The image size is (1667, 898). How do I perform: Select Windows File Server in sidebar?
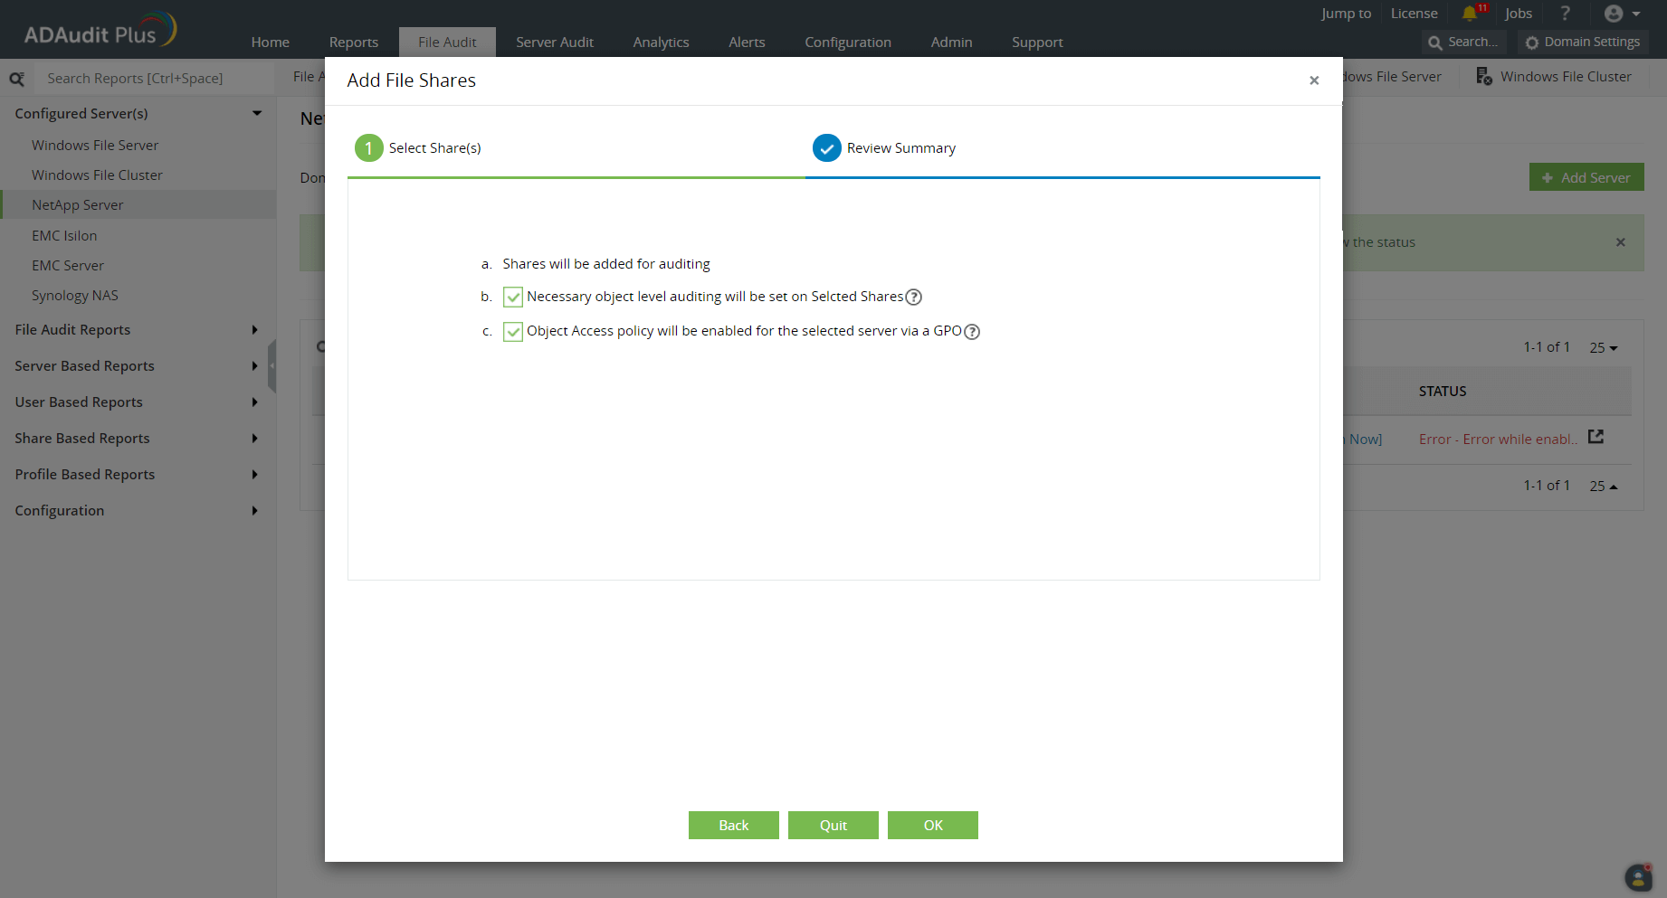[x=95, y=146]
